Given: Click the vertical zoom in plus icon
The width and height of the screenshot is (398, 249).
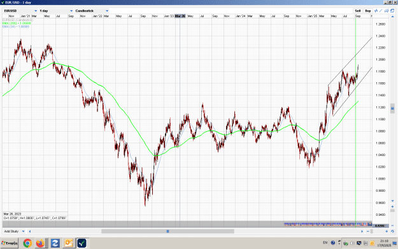Looking at the screenshot, I should click(392, 206).
